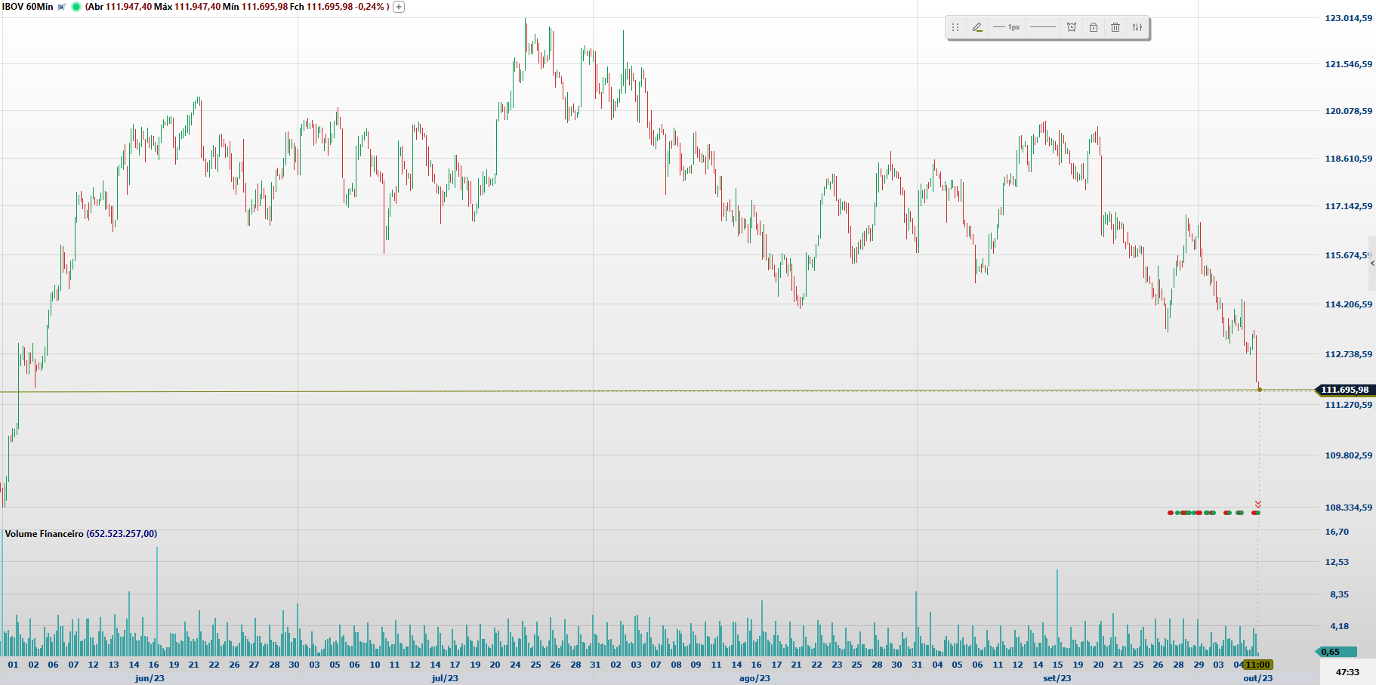
Task: Delete the line with trash icon
Action: point(1115,27)
